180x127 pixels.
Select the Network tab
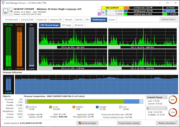[x=69, y=20]
